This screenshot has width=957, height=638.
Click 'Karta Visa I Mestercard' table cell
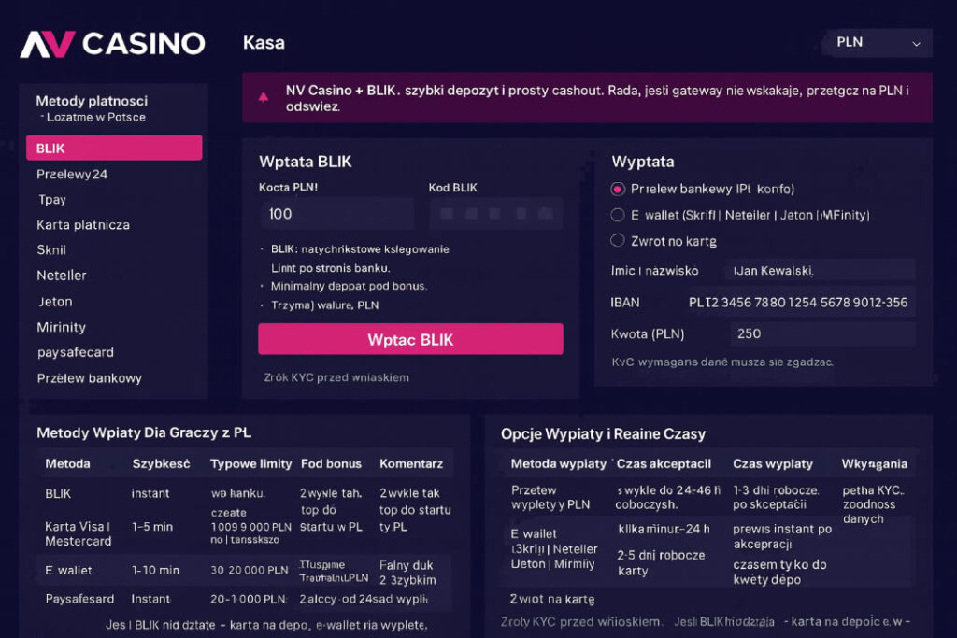pyautogui.click(x=79, y=533)
